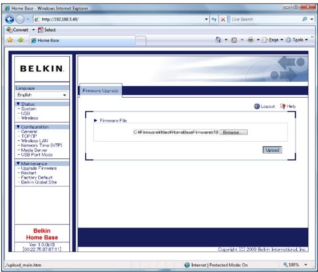Image resolution: width=318 pixels, height=272 pixels.
Task: Open a new blank browser tab
Action: pyautogui.click(x=141, y=41)
